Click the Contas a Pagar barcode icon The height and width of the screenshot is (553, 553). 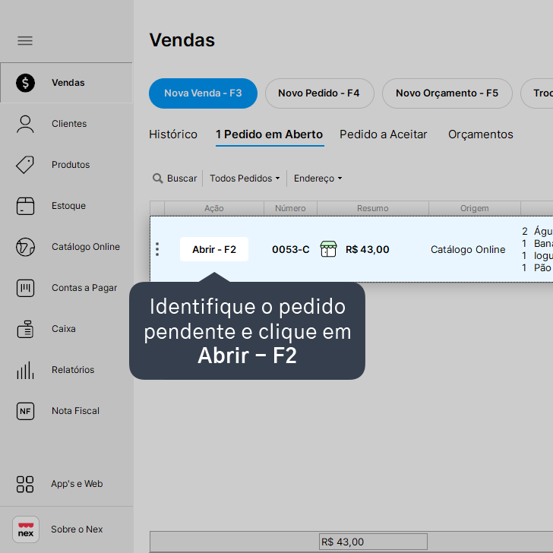[25, 288]
